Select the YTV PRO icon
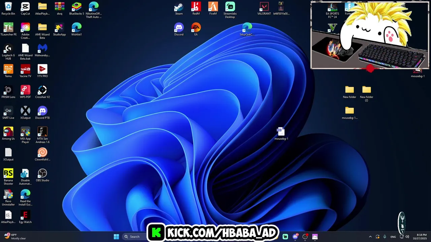 [x=42, y=71]
